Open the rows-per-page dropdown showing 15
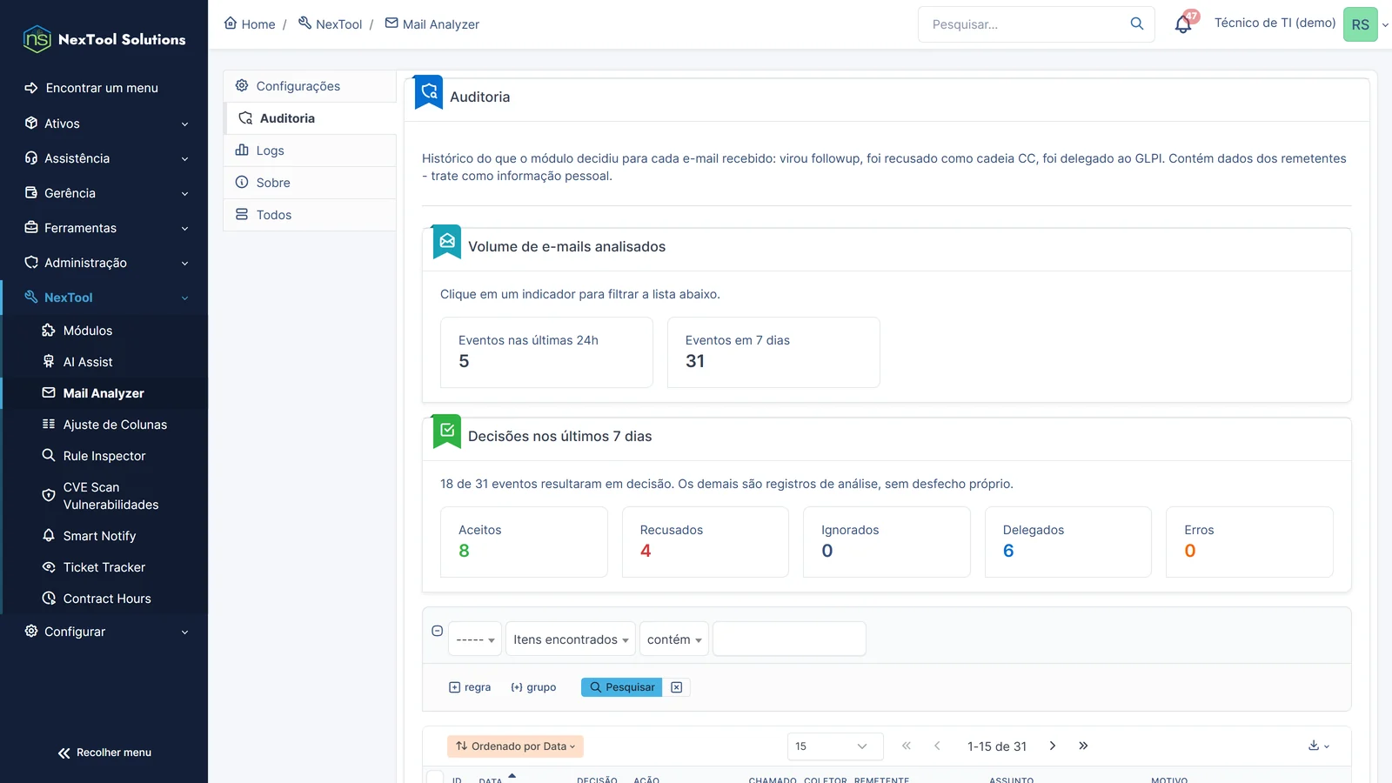Viewport: 1392px width, 783px height. (835, 746)
